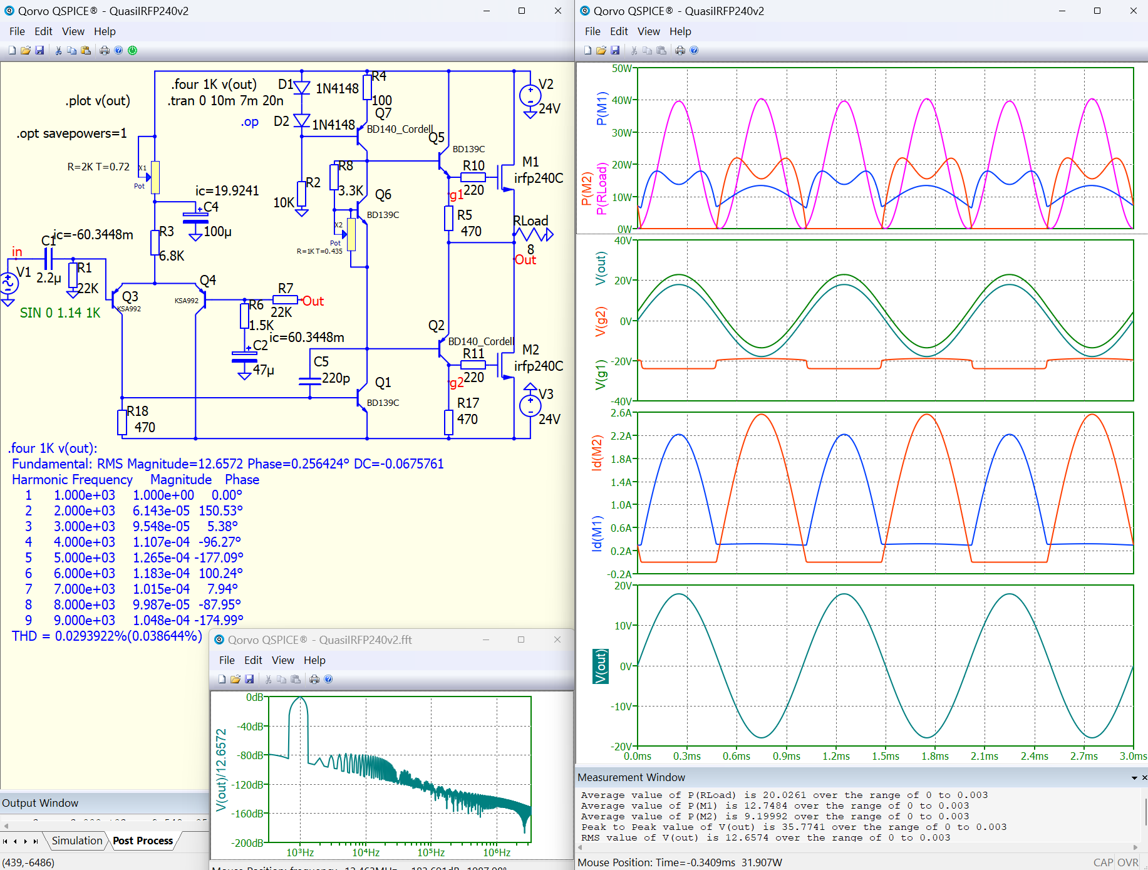Click P(M2) trace label in power plot
This screenshot has height=870, width=1148.
coord(586,190)
